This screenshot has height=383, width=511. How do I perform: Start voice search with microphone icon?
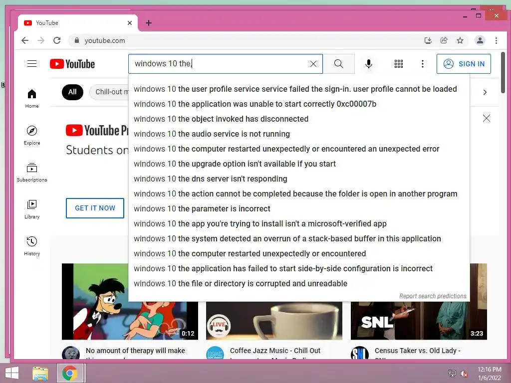coord(369,64)
